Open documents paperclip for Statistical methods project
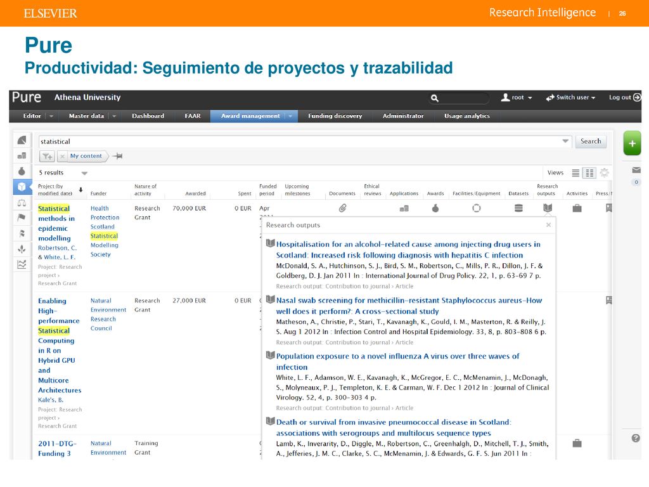649x487 pixels. click(342, 208)
